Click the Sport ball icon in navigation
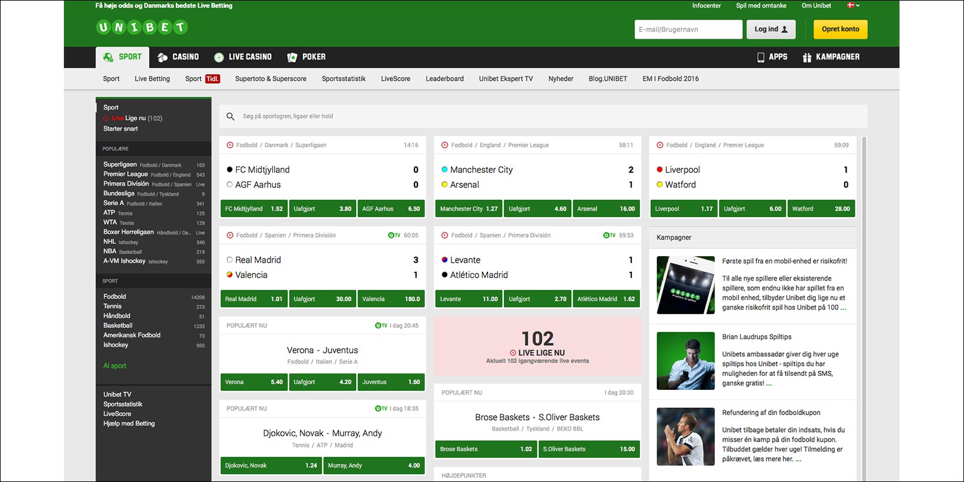 [x=108, y=57]
